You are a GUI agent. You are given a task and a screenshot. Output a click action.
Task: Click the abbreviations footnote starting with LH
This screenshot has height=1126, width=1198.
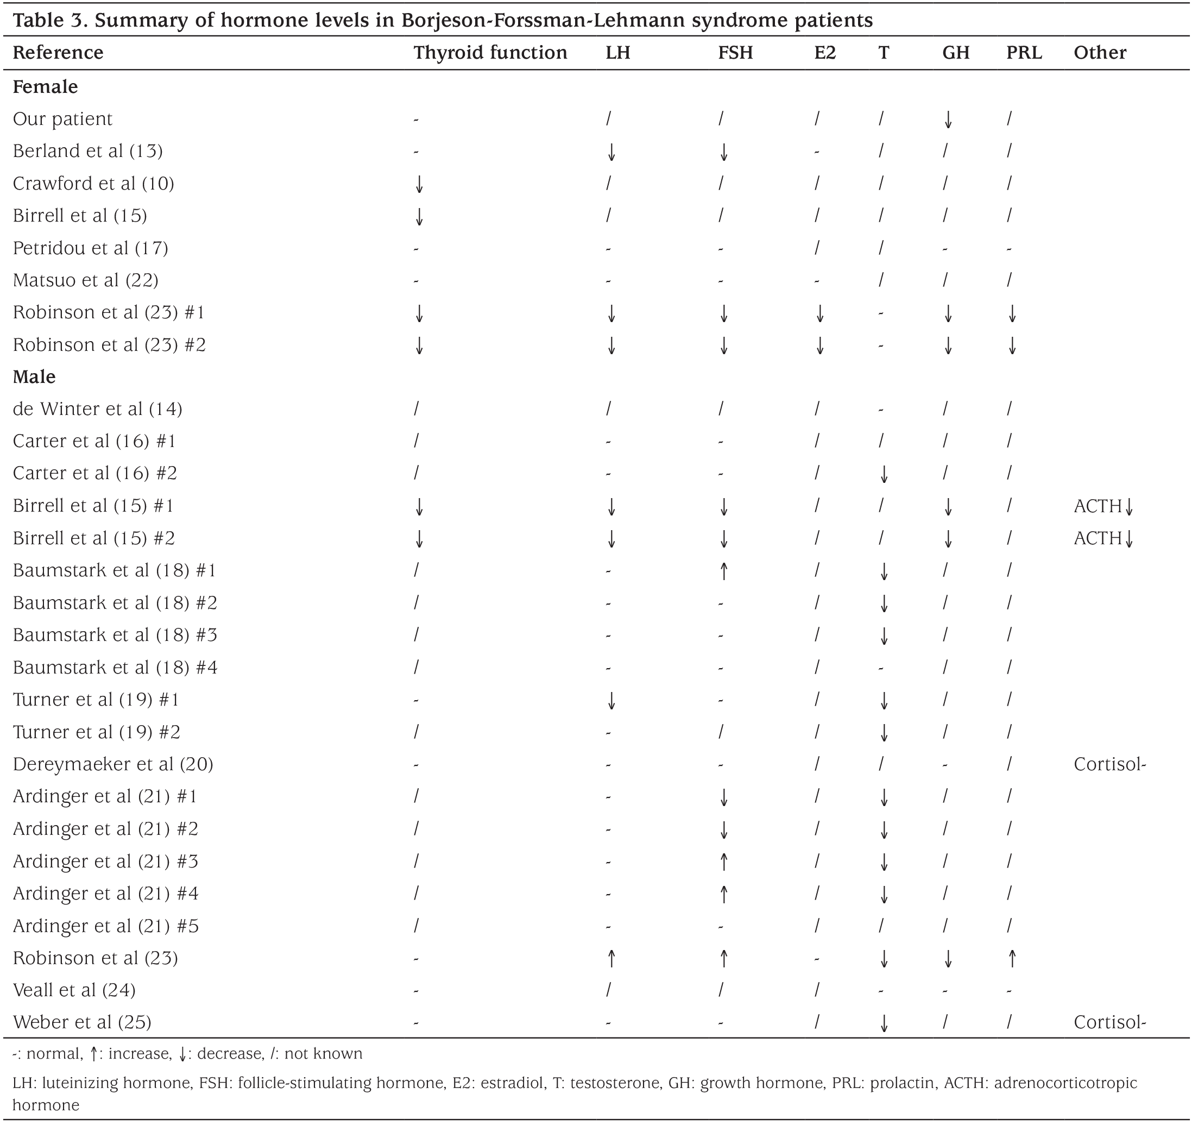tap(575, 1094)
